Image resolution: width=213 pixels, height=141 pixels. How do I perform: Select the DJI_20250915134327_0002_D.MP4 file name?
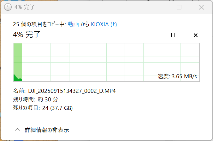(x=72, y=91)
